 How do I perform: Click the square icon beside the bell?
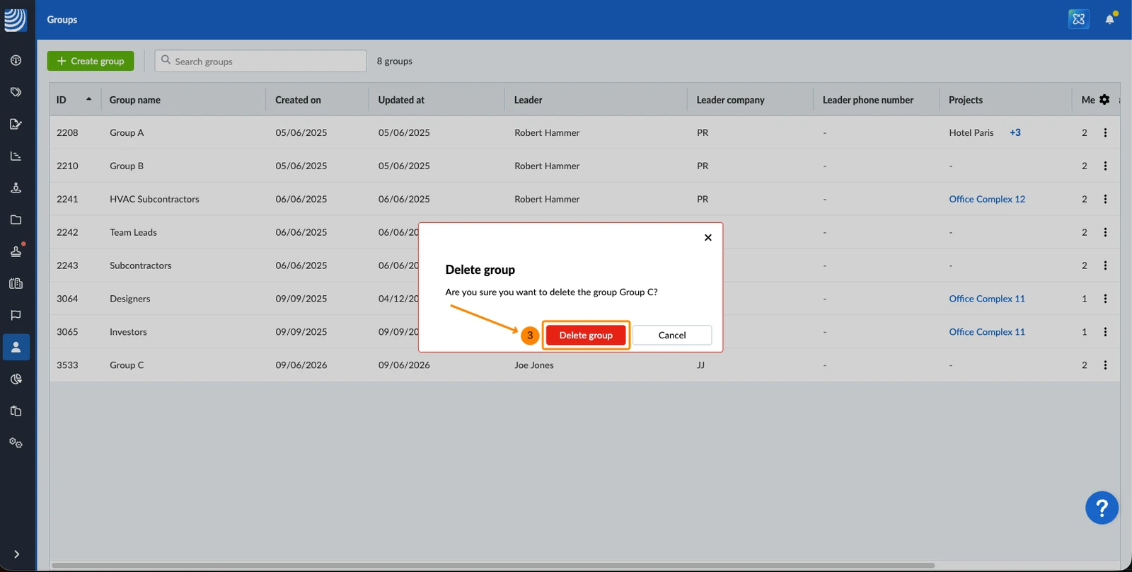[x=1078, y=19]
